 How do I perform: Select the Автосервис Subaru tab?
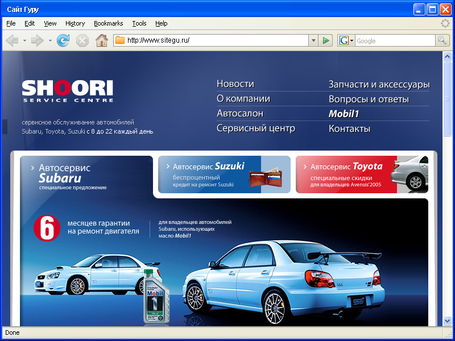[x=86, y=176]
